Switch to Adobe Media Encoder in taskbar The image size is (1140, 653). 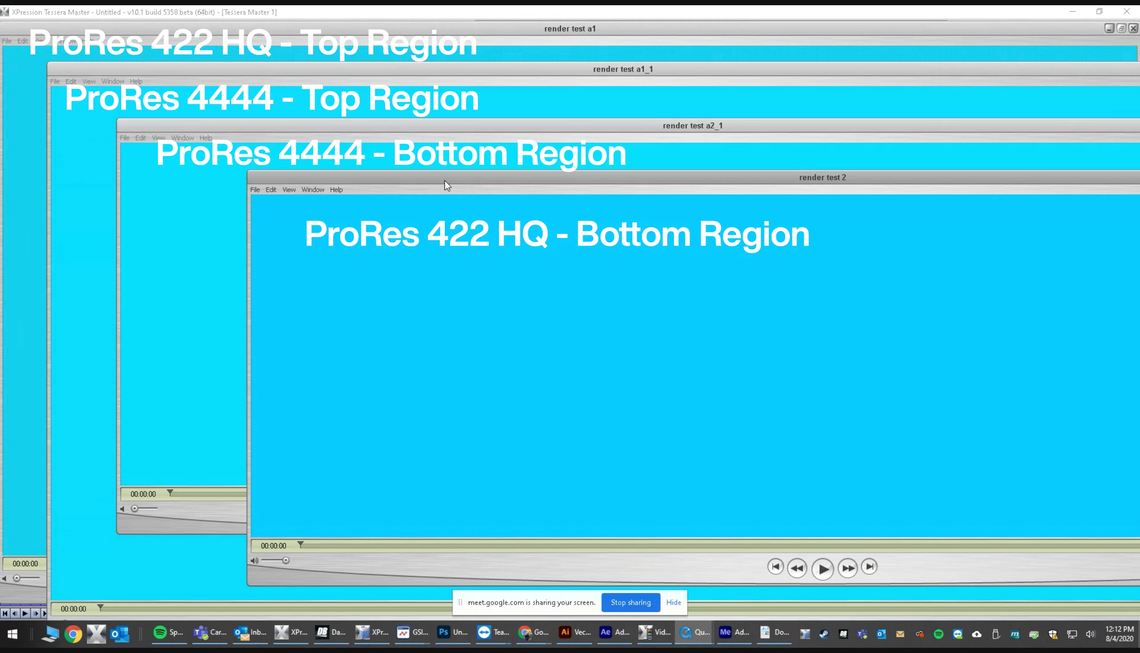[x=734, y=633]
